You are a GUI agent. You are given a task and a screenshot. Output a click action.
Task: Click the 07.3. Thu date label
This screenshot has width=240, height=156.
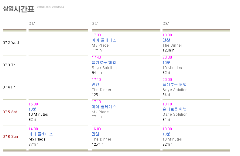pyautogui.click(x=10, y=65)
